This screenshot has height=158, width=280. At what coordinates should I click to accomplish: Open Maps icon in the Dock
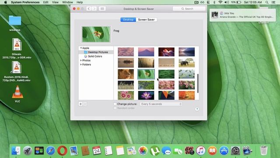point(132,151)
